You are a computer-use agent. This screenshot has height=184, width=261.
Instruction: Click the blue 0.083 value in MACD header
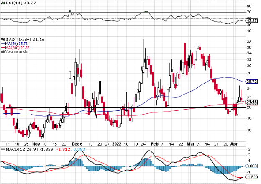coord(79,149)
